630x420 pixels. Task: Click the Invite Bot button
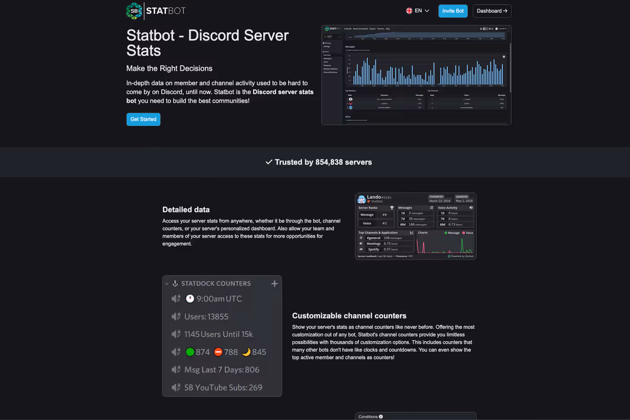453,11
